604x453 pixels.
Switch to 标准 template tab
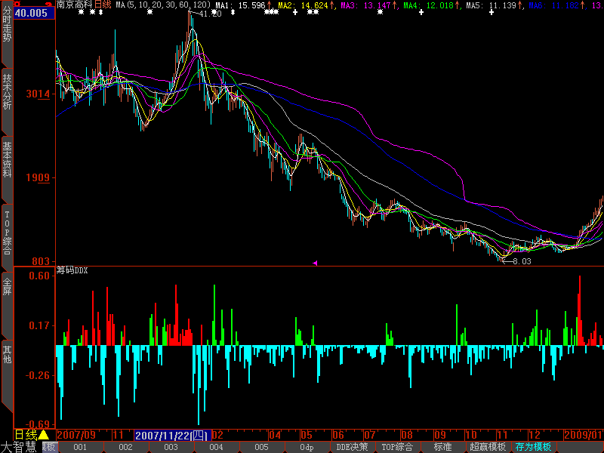click(442, 447)
